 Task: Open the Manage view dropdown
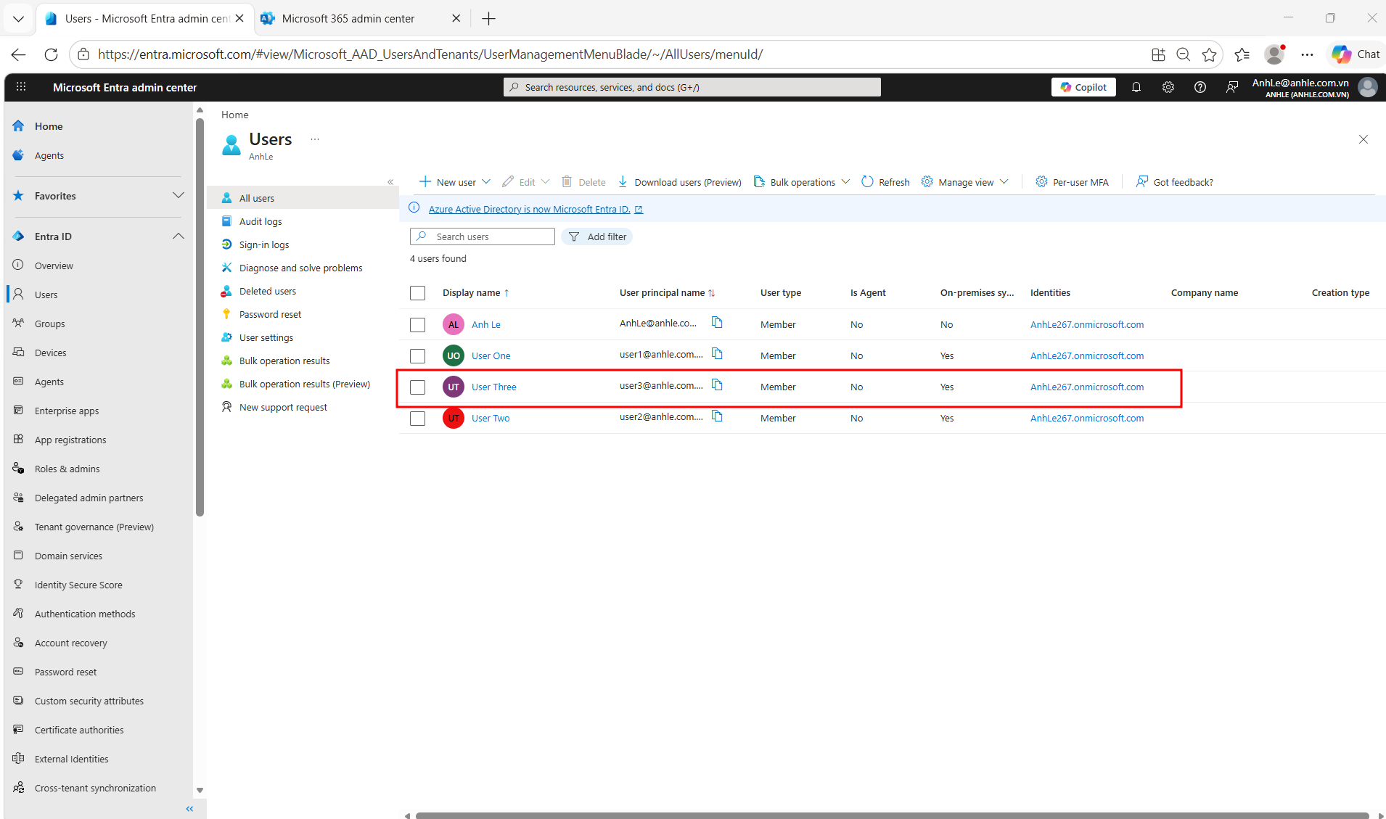click(x=964, y=182)
